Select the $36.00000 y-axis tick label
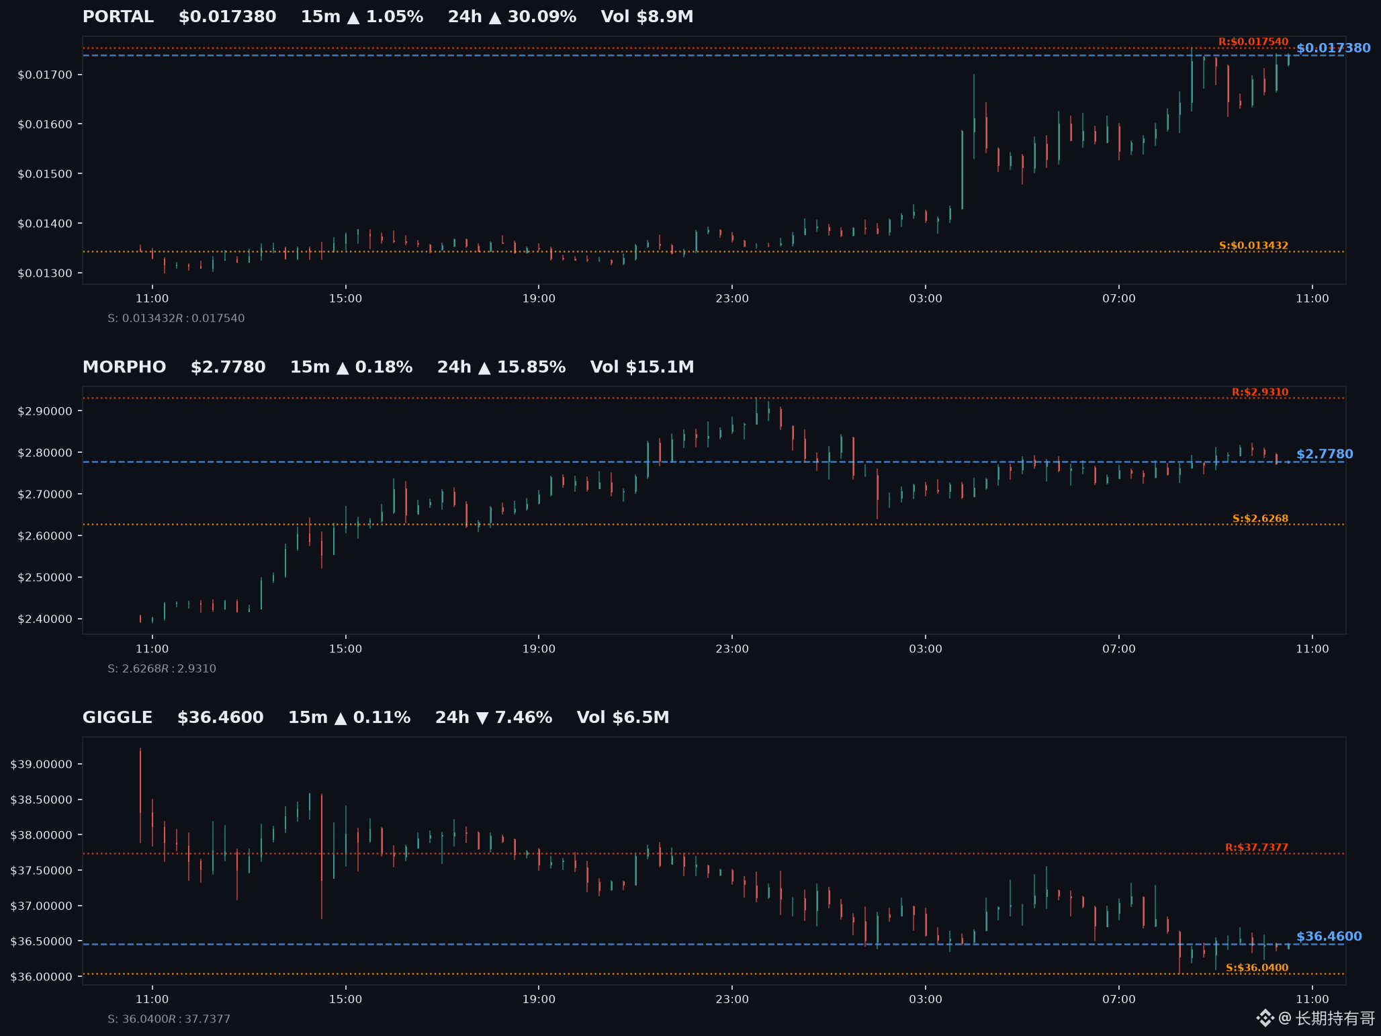Screen dimensions: 1381x1036 coord(42,977)
